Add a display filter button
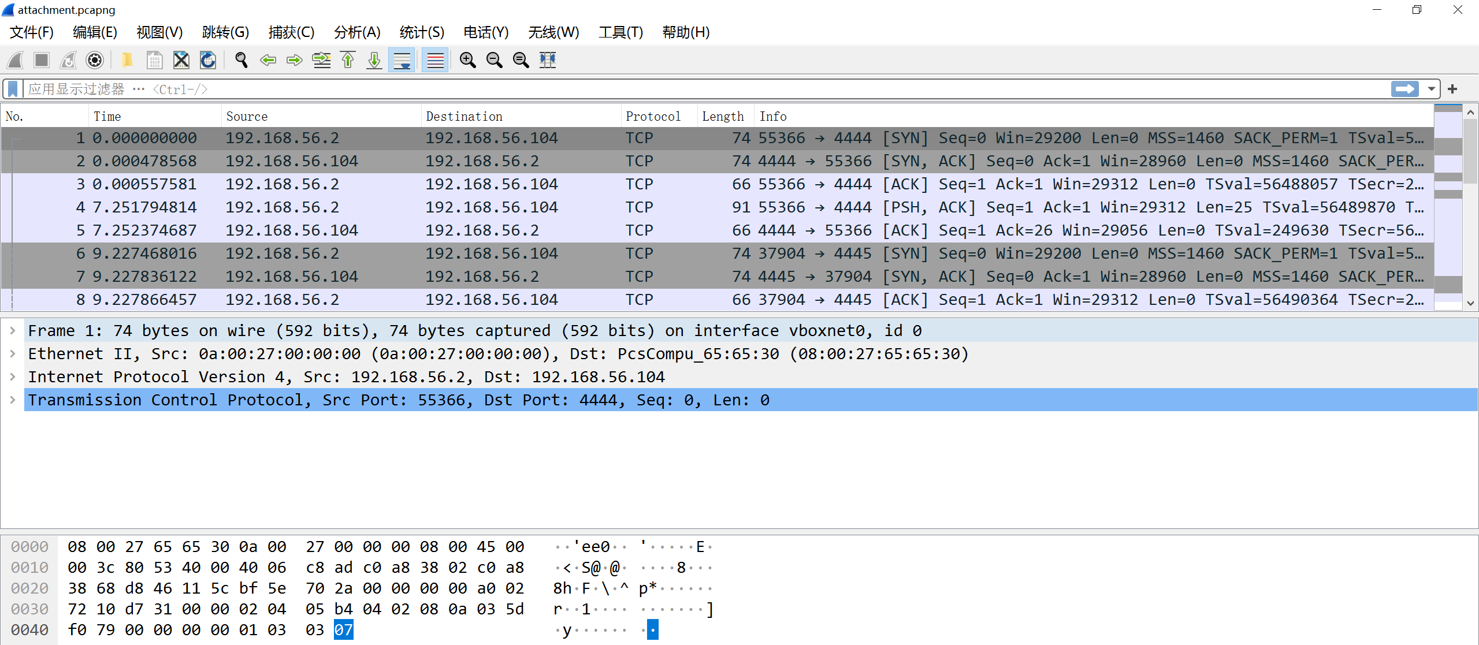1479x645 pixels. click(1452, 89)
